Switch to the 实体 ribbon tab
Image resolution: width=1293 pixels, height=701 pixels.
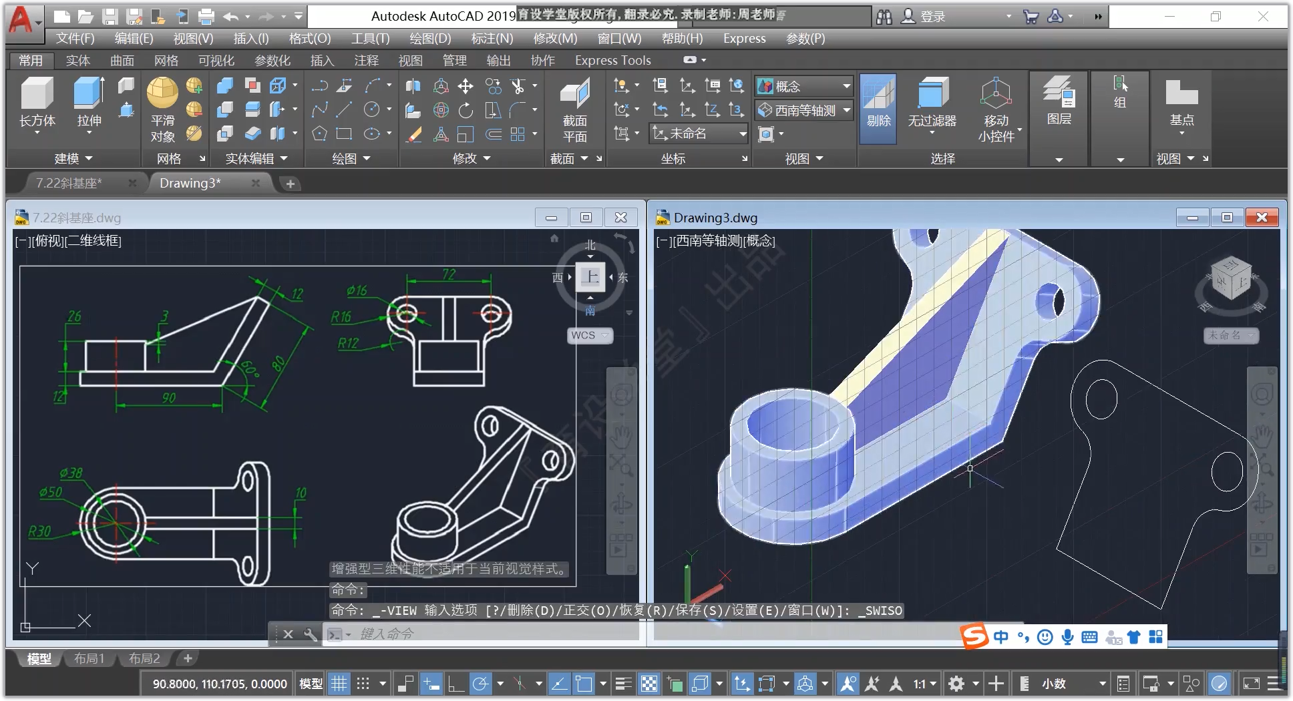[78, 61]
